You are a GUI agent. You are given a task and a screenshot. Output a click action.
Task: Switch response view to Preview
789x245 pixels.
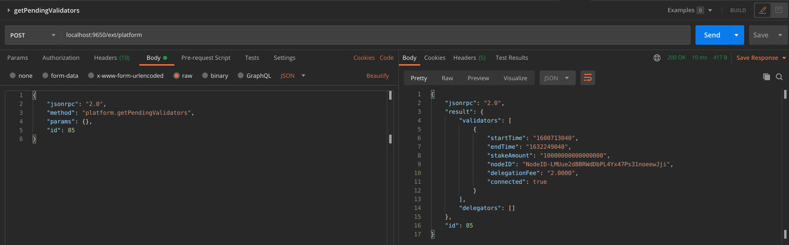(478, 78)
